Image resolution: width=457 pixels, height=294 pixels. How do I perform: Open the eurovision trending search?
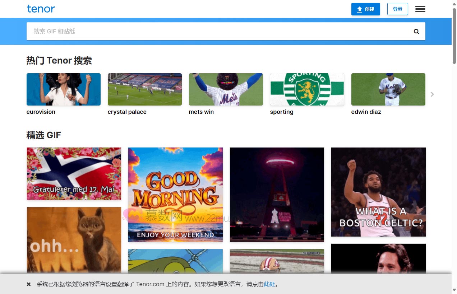point(64,89)
